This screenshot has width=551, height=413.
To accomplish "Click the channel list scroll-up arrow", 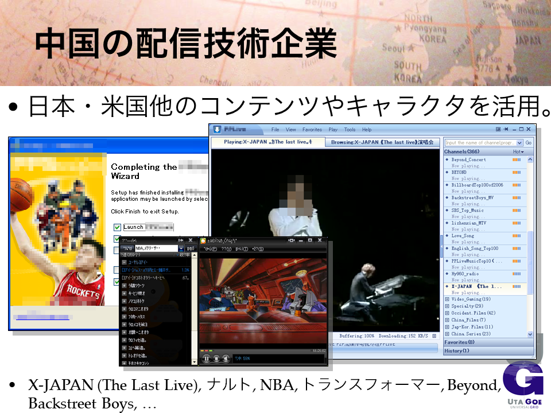I will [x=530, y=160].
